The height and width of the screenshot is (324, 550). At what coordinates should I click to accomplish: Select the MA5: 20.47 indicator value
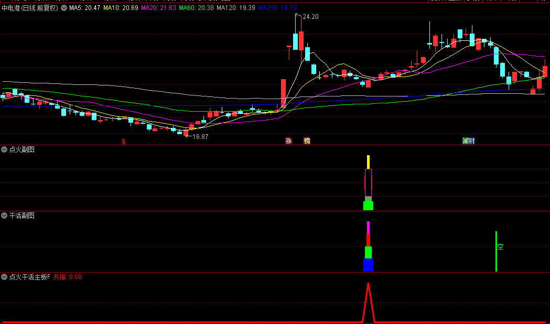click(x=84, y=8)
